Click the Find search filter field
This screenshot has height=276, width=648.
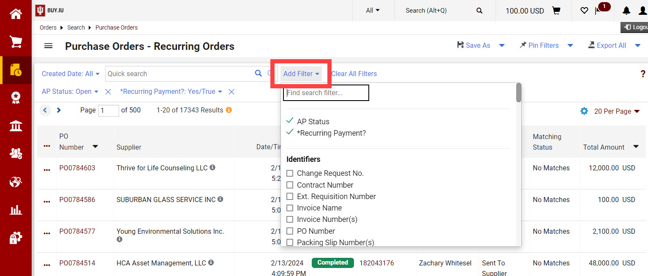[326, 93]
